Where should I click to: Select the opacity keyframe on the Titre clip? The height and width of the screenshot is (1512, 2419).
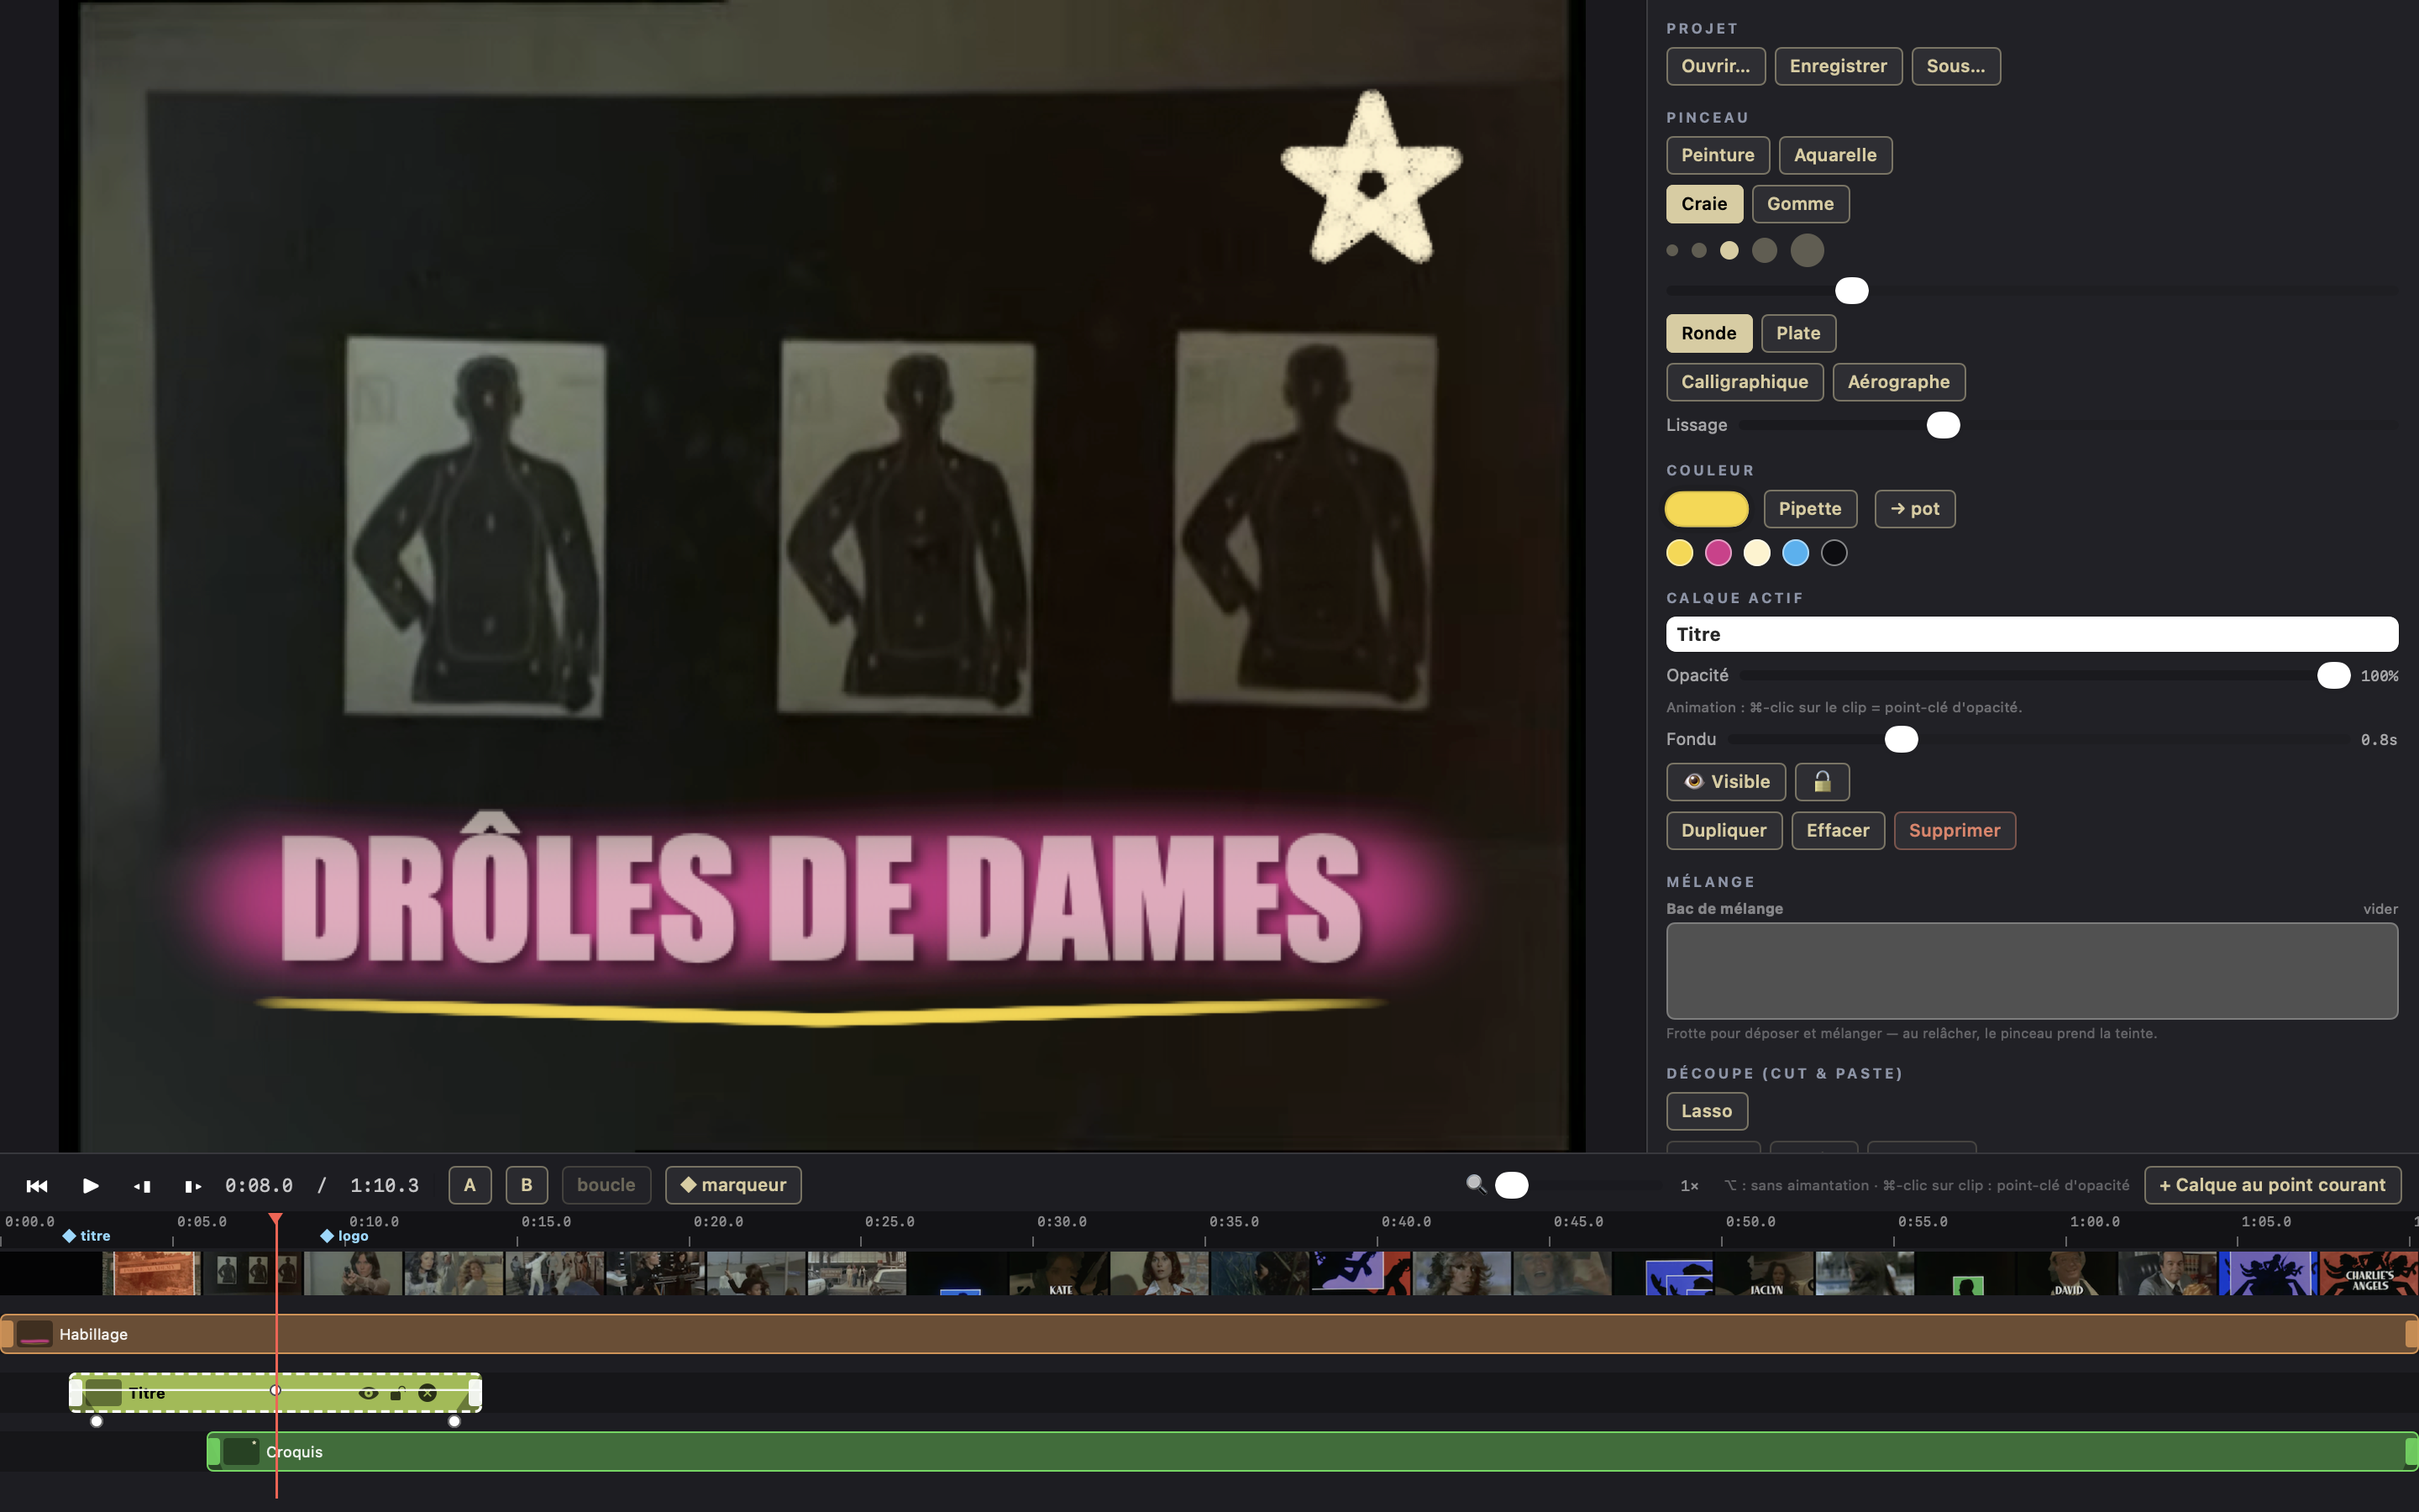tap(275, 1390)
